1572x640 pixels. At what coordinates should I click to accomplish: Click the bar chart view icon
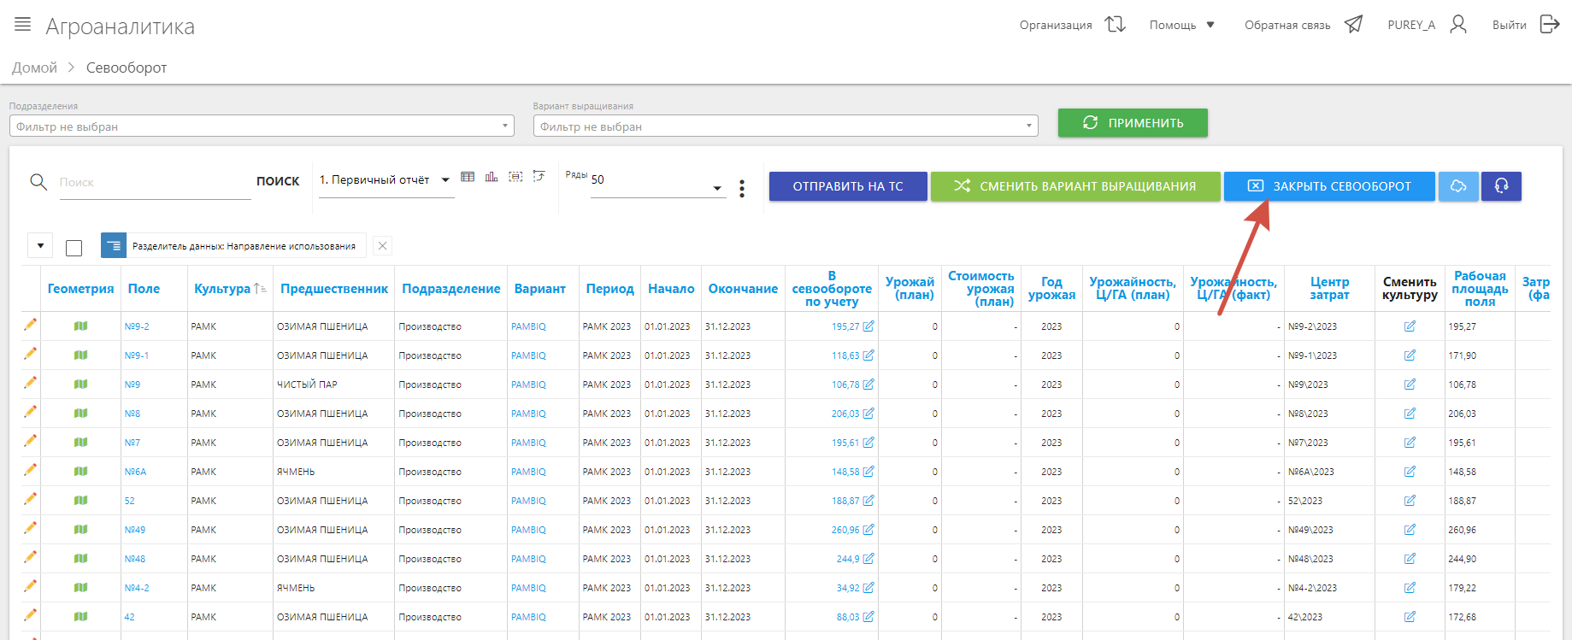(492, 177)
